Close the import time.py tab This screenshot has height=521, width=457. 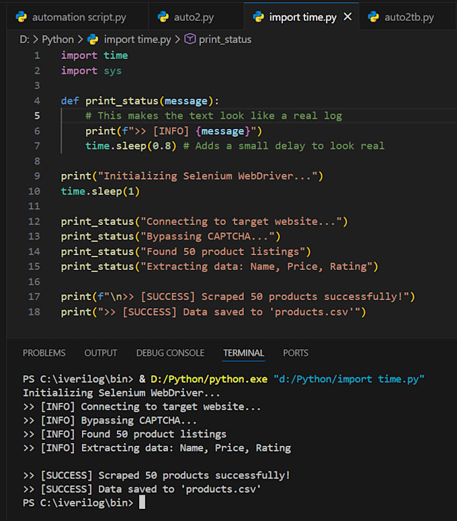tap(347, 17)
